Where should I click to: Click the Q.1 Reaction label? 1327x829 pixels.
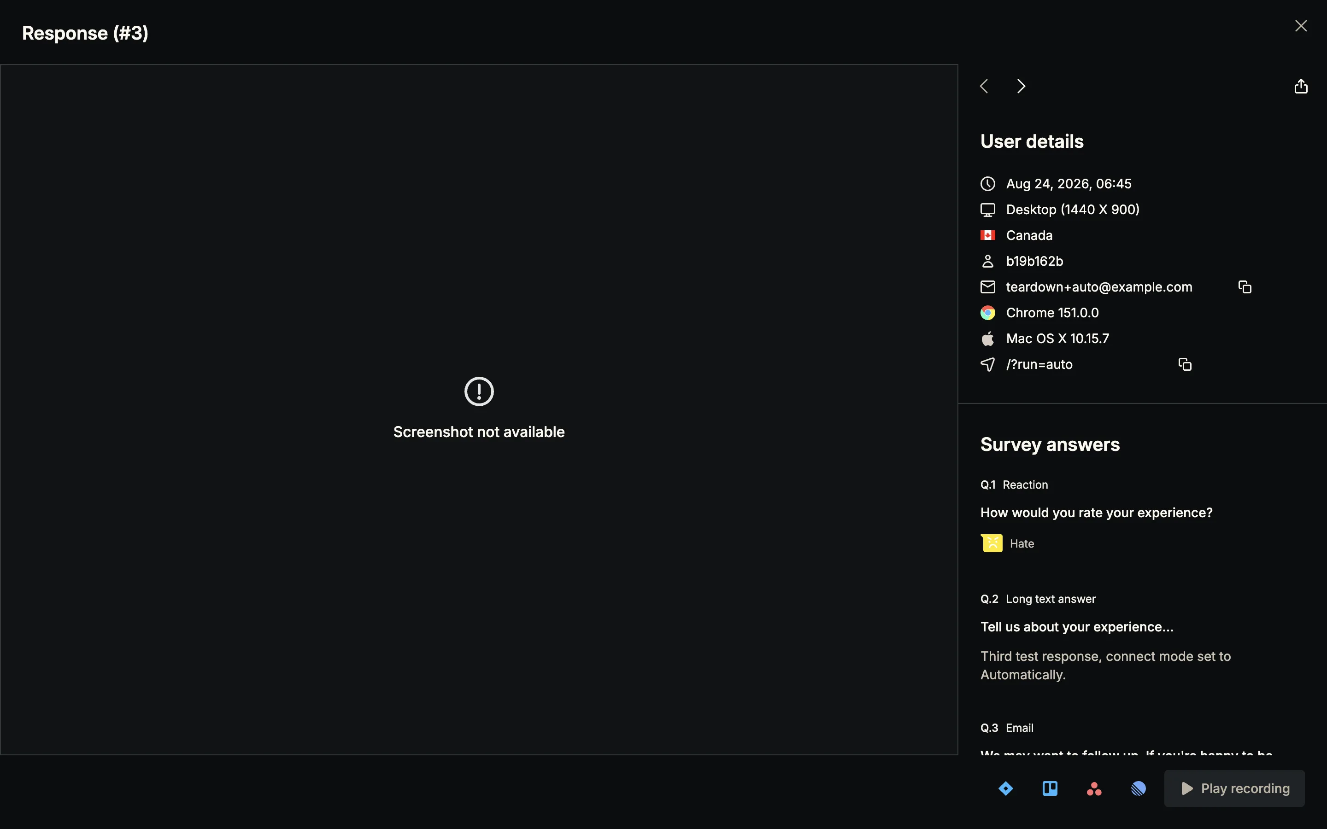coord(1014,485)
